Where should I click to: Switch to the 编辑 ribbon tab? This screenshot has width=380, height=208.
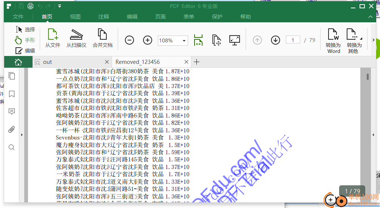pos(132,17)
